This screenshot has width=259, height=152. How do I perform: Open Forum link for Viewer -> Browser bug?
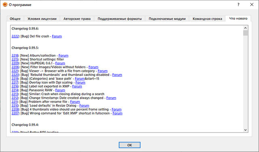coord(102,71)
